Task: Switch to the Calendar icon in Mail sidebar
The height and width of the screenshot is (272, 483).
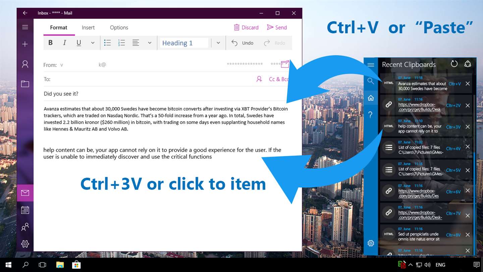Action: (25, 210)
